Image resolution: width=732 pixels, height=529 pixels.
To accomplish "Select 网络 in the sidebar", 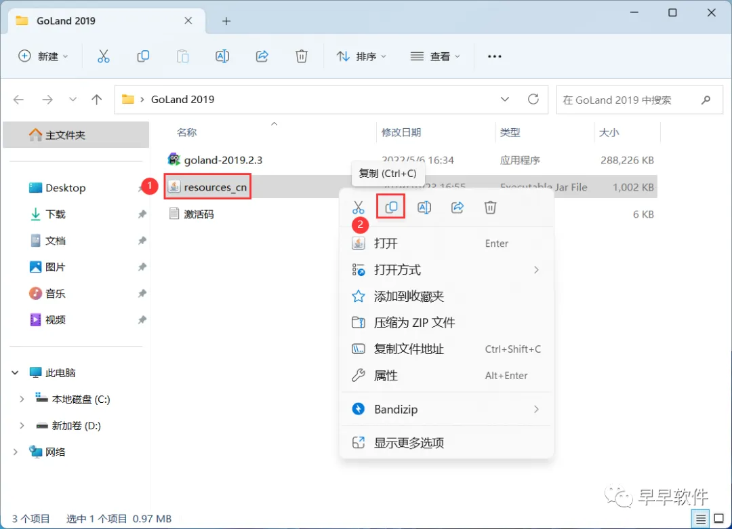I will click(47, 452).
